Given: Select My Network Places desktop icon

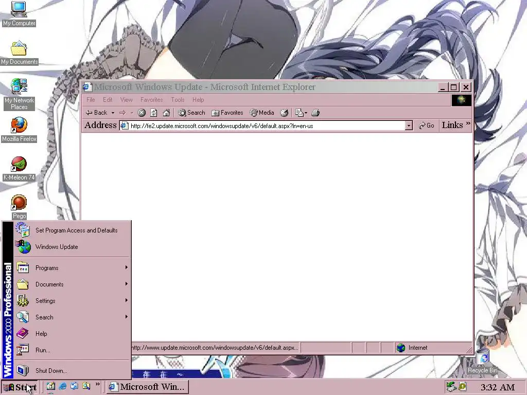Looking at the screenshot, I should tap(19, 95).
